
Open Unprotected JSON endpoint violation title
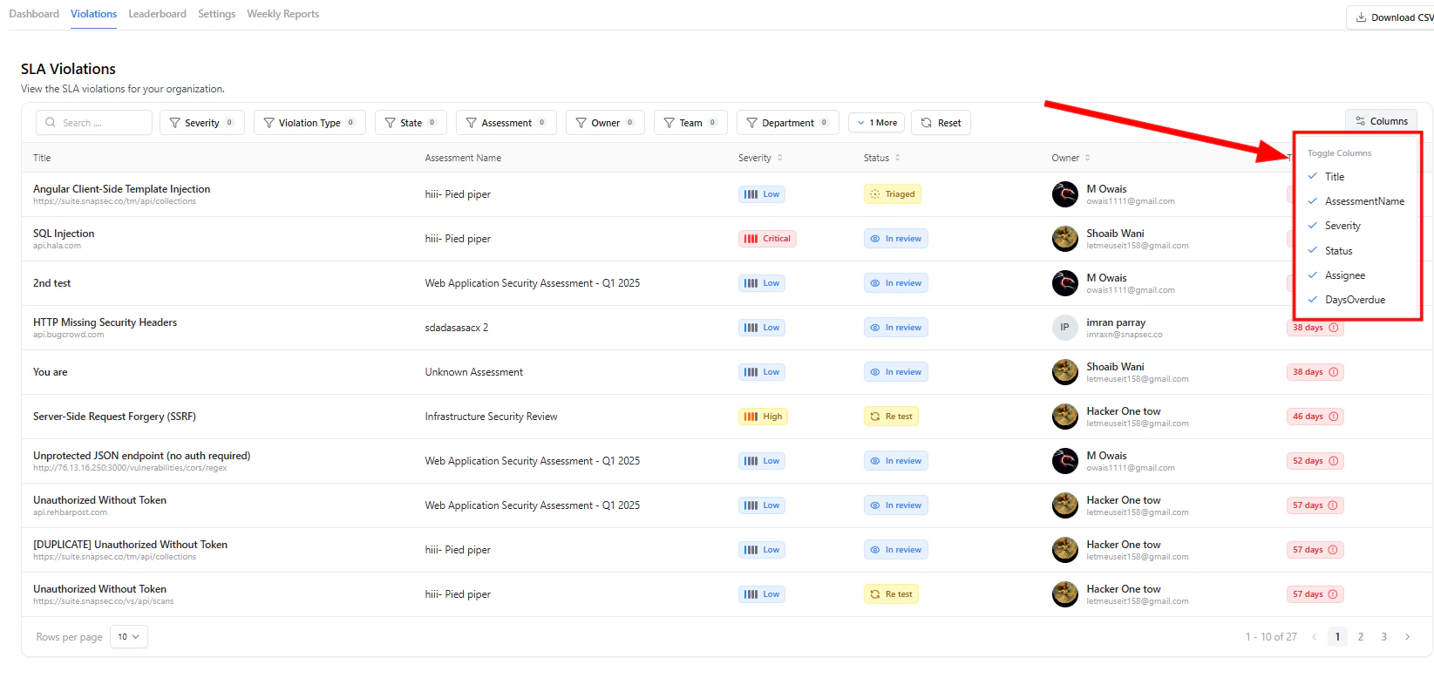click(x=141, y=456)
